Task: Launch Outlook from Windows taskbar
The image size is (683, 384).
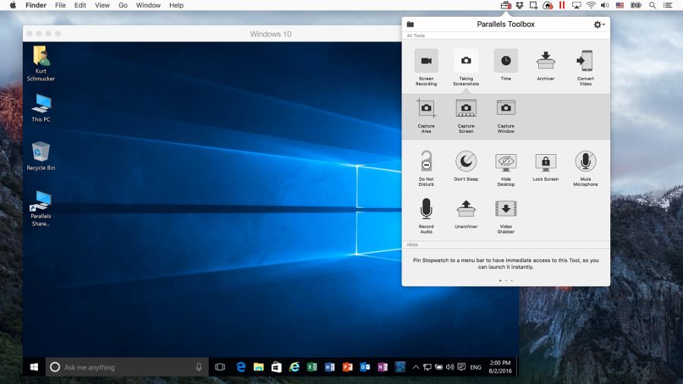Action: [365, 367]
